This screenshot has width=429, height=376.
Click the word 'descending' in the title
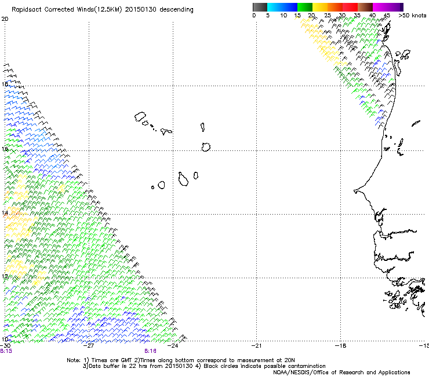click(x=176, y=10)
